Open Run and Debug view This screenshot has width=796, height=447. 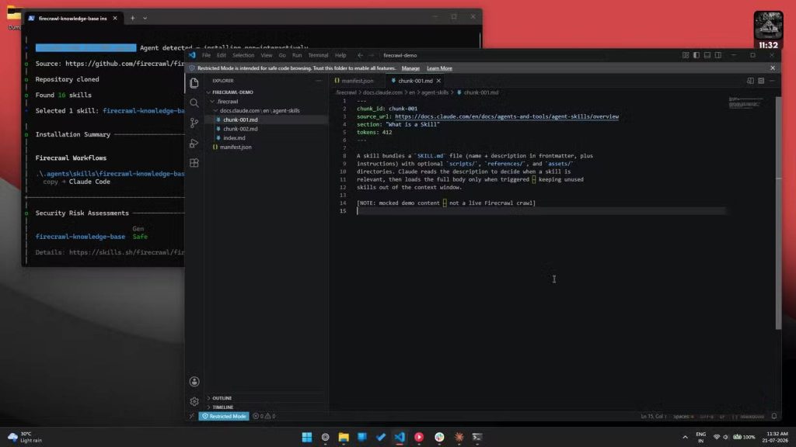click(194, 144)
